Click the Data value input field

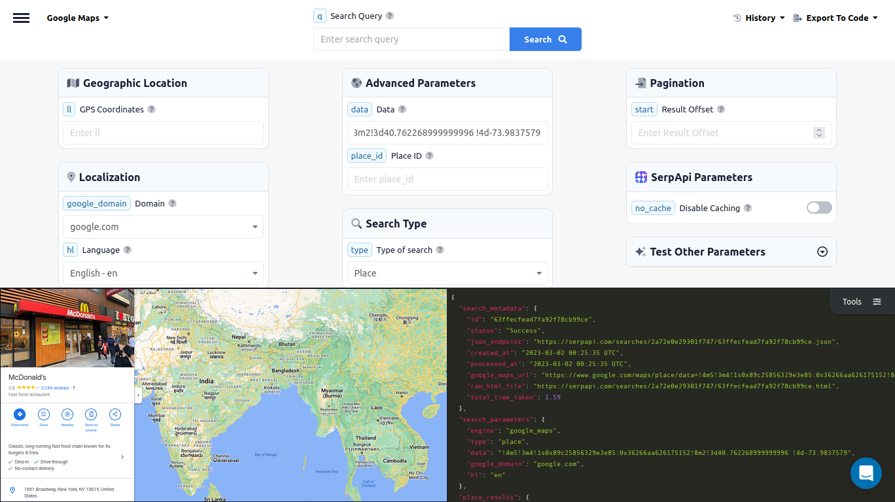click(448, 133)
